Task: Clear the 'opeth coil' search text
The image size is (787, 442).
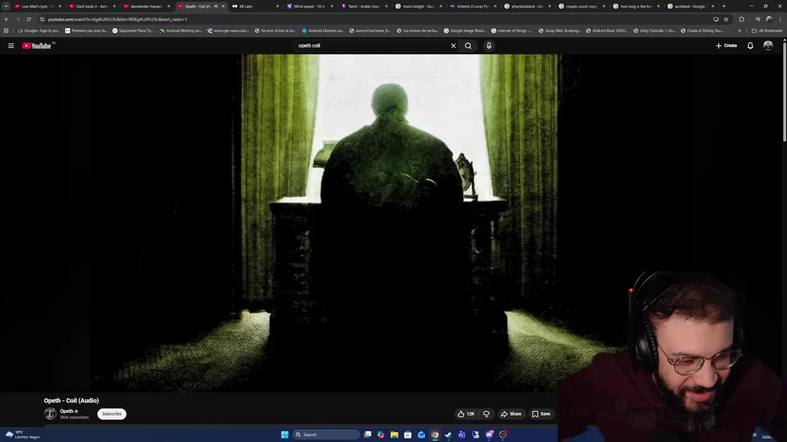Action: (453, 45)
